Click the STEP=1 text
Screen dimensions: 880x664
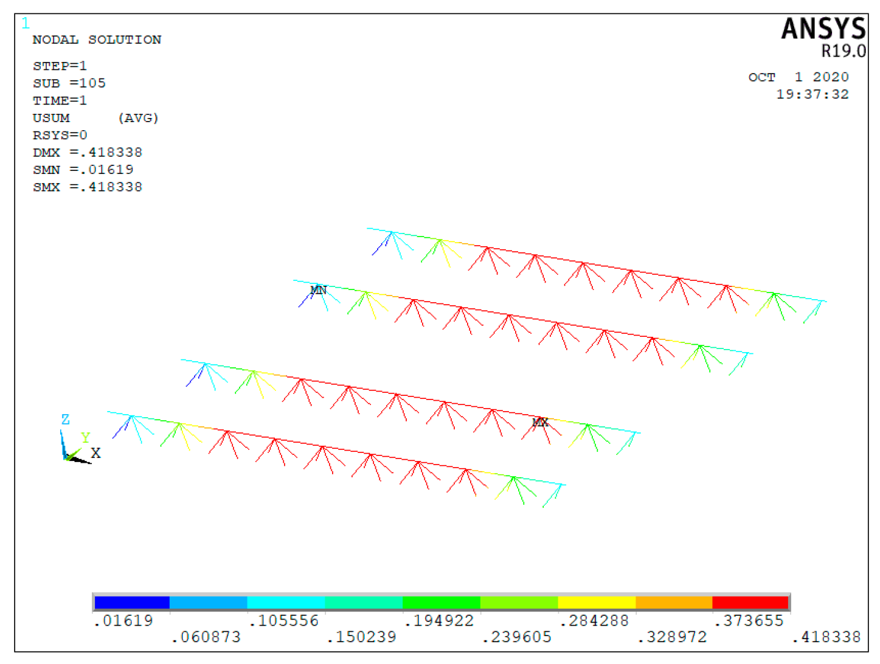(x=60, y=66)
